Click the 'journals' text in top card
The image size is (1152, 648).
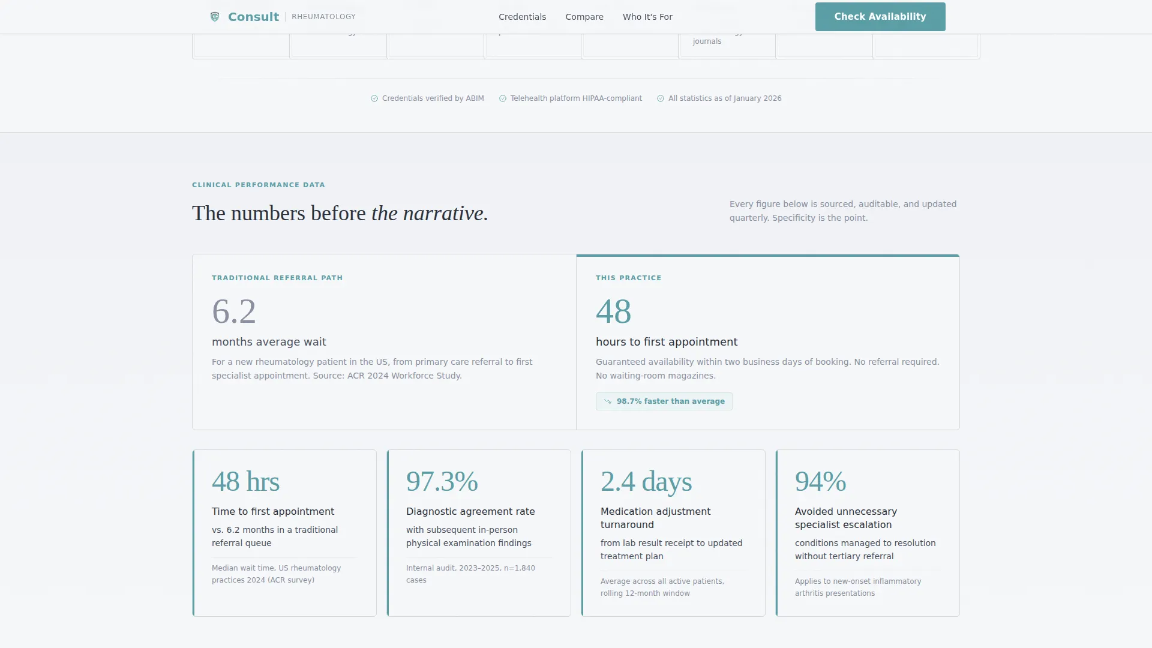coord(707,41)
